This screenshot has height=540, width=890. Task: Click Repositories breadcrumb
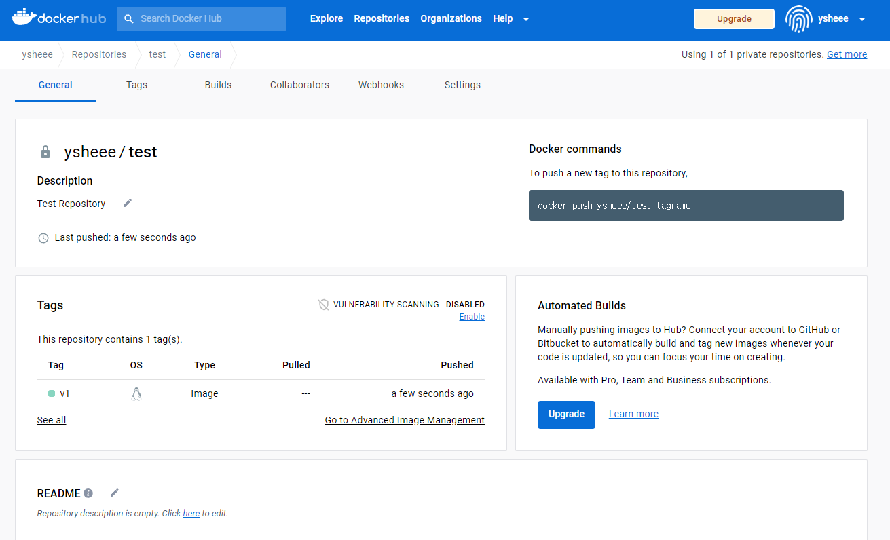coord(99,54)
